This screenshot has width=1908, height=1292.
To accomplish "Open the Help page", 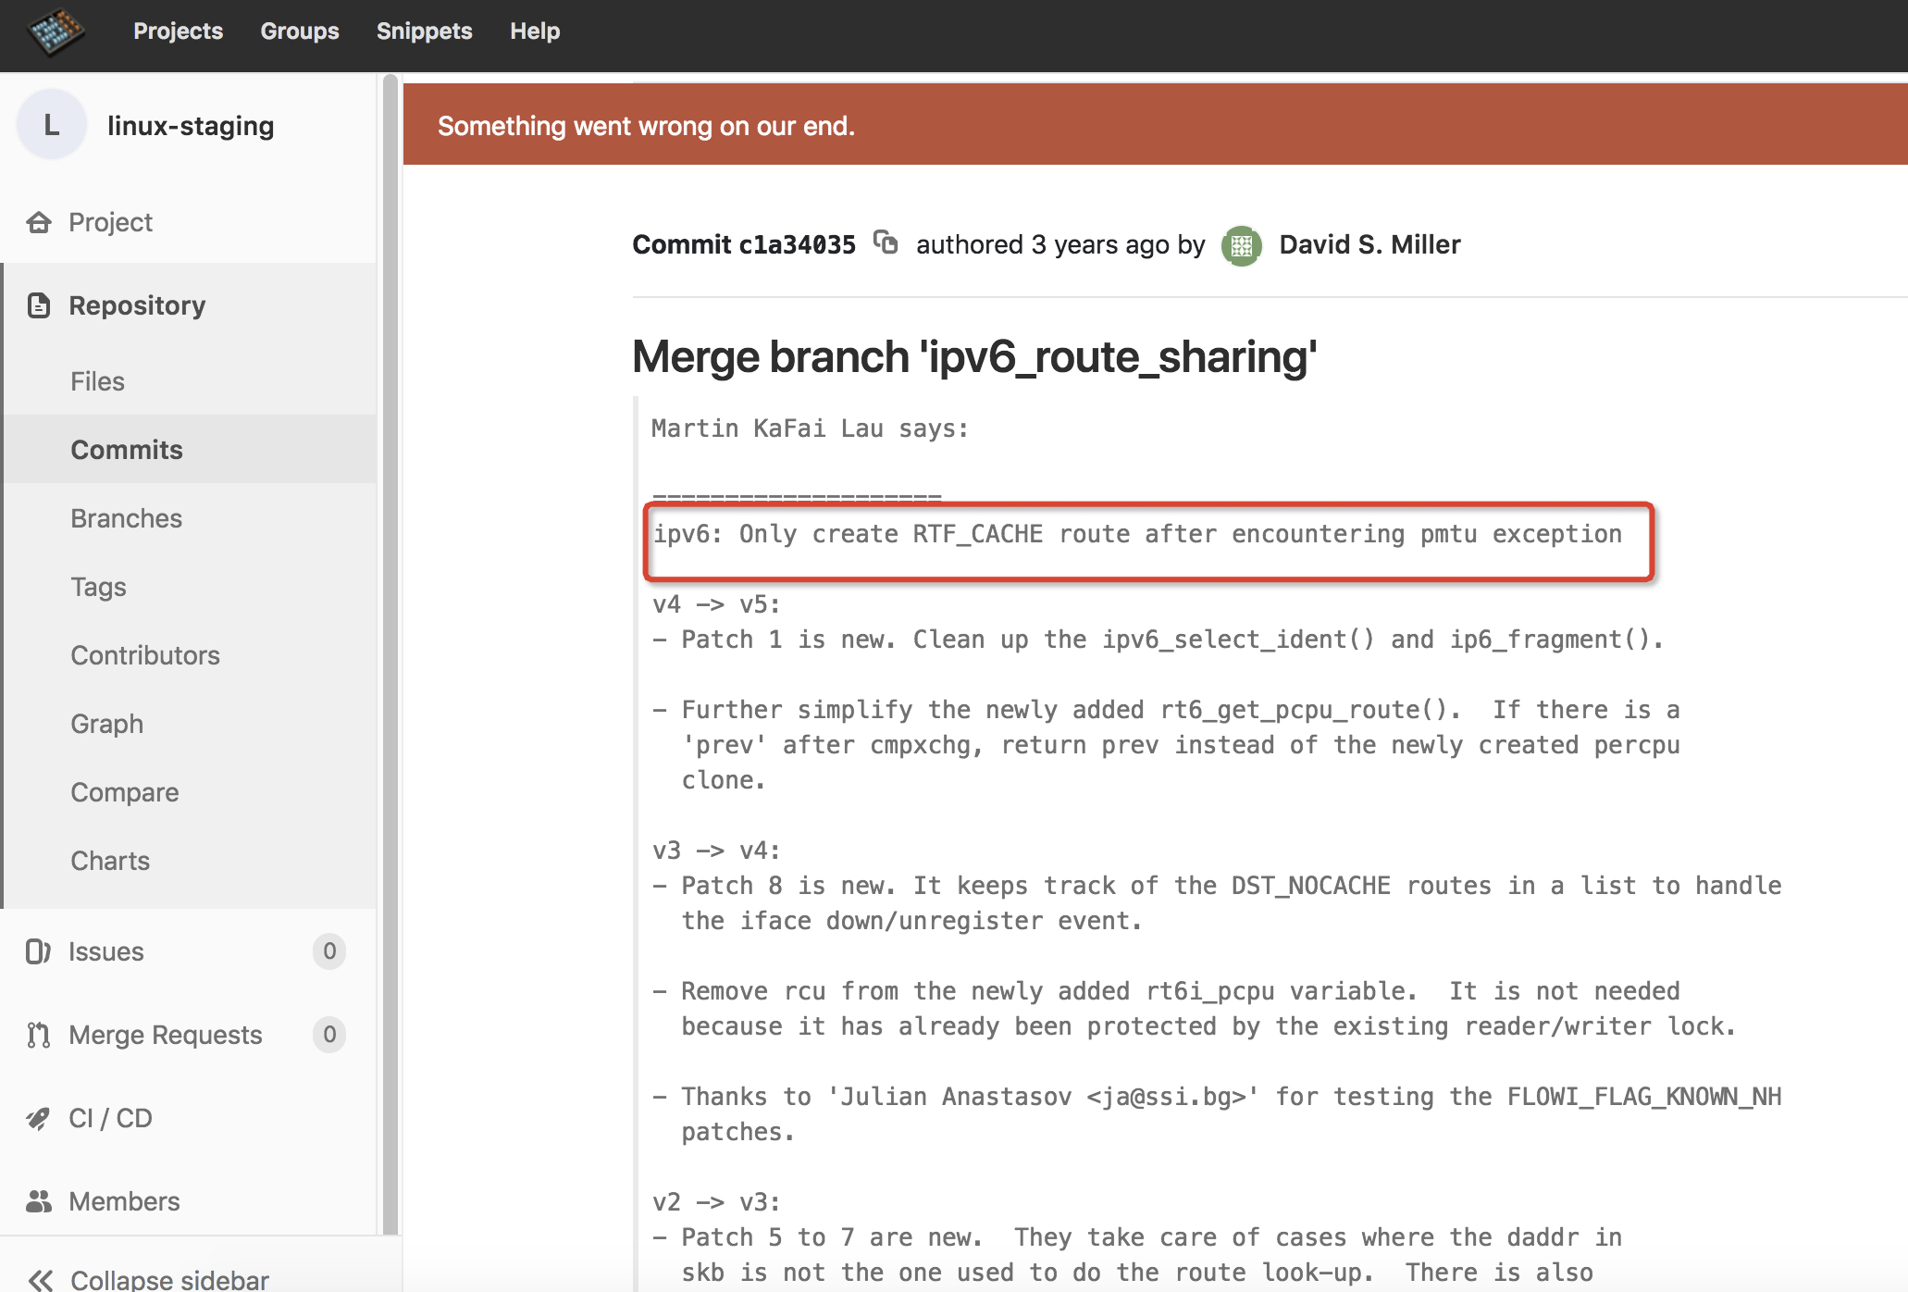I will tap(535, 31).
